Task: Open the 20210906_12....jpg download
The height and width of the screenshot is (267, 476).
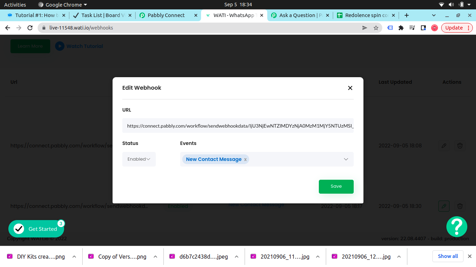Action: tap(361, 257)
